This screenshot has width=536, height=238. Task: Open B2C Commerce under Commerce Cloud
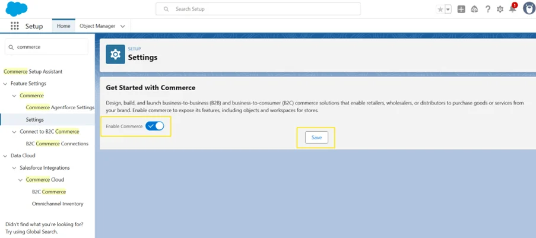tap(49, 192)
